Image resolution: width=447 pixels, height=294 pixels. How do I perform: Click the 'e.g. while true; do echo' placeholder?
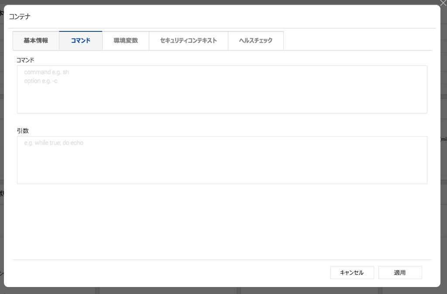tap(54, 143)
